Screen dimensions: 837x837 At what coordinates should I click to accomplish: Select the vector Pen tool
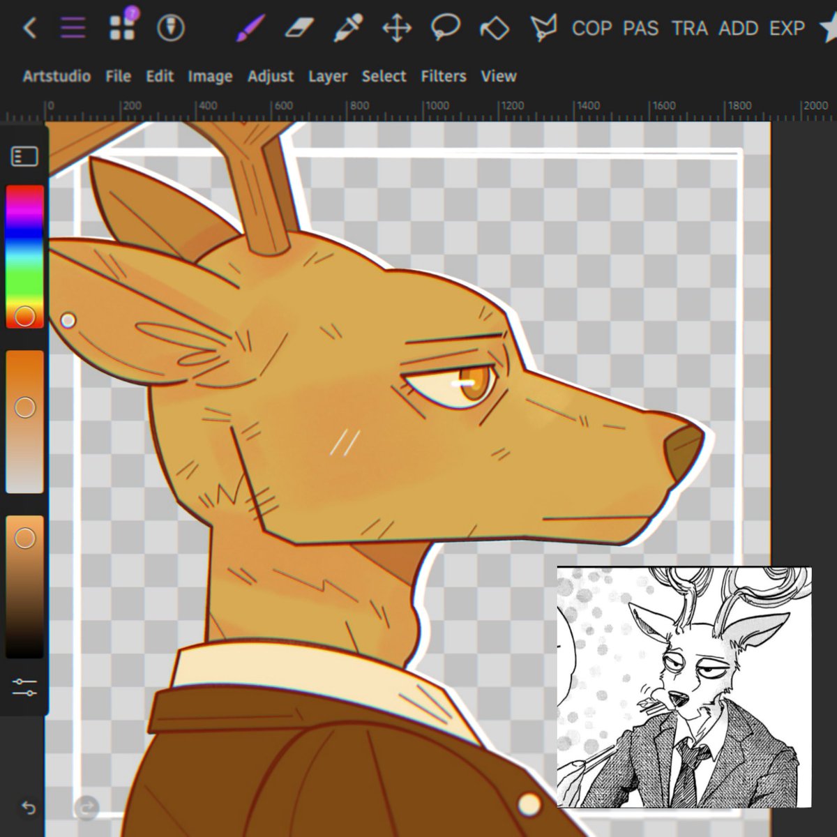(543, 28)
